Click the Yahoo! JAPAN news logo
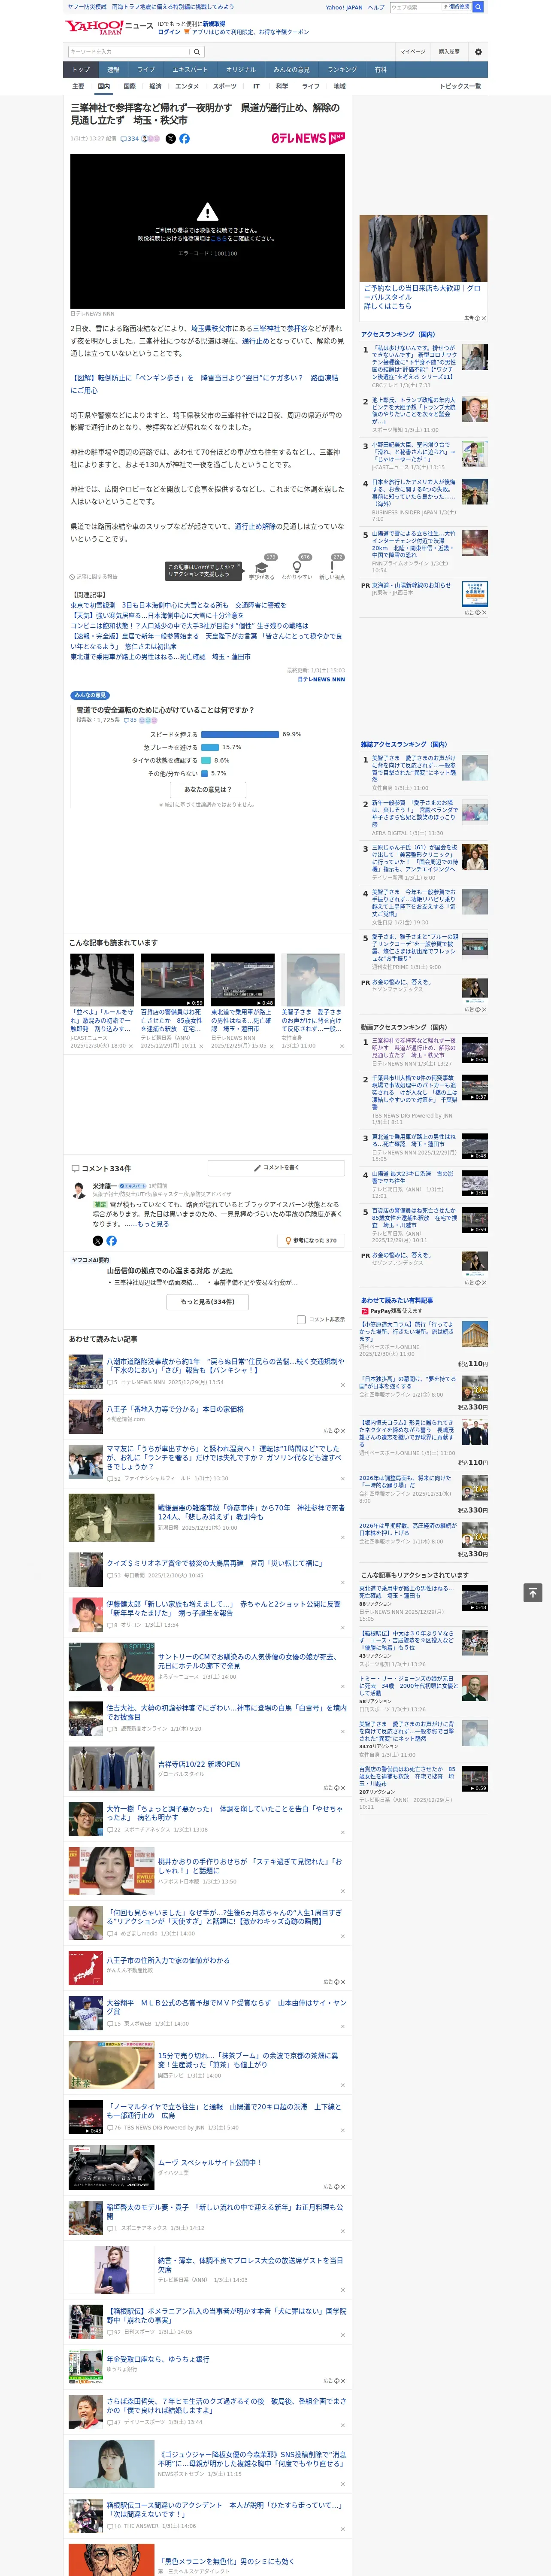 pos(109,27)
